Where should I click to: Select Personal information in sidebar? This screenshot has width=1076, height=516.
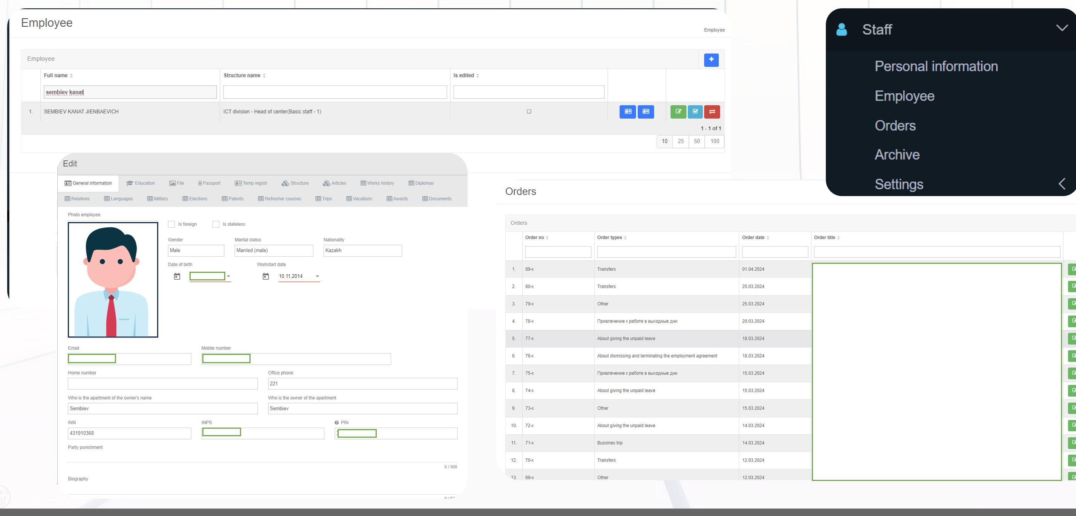coord(936,66)
